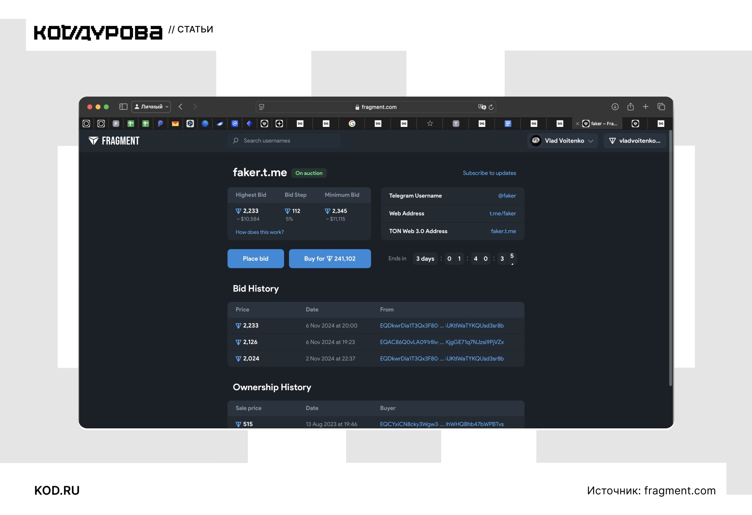The width and height of the screenshot is (752, 515).
Task: Click the fragment.com address bar
Action: (376, 107)
